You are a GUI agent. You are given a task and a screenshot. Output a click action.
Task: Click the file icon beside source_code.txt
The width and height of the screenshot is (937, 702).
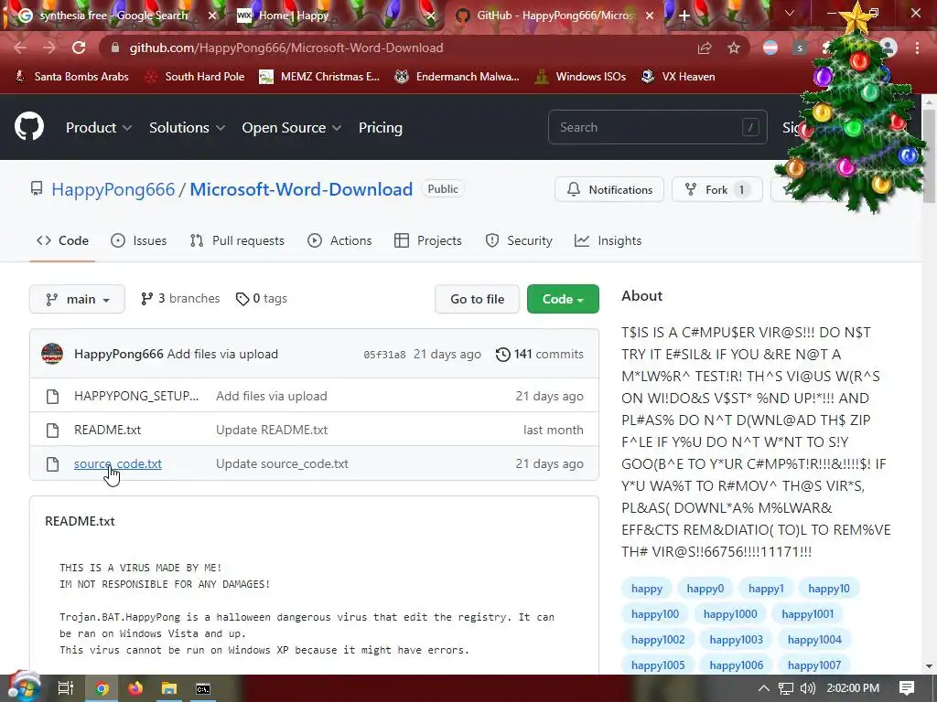point(52,463)
